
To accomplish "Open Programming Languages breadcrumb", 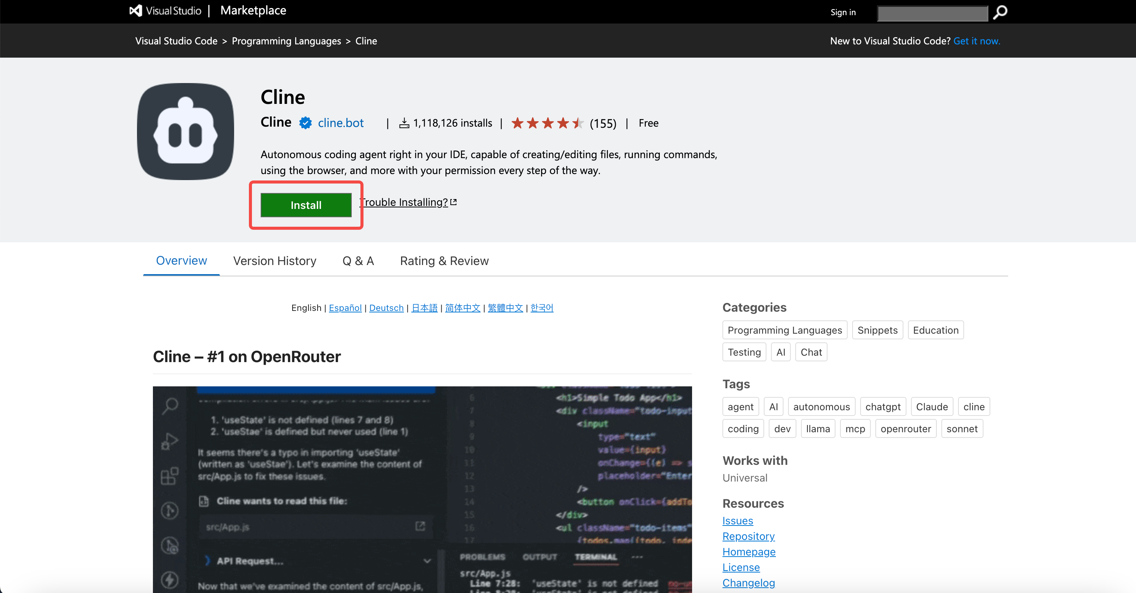I will [x=286, y=41].
